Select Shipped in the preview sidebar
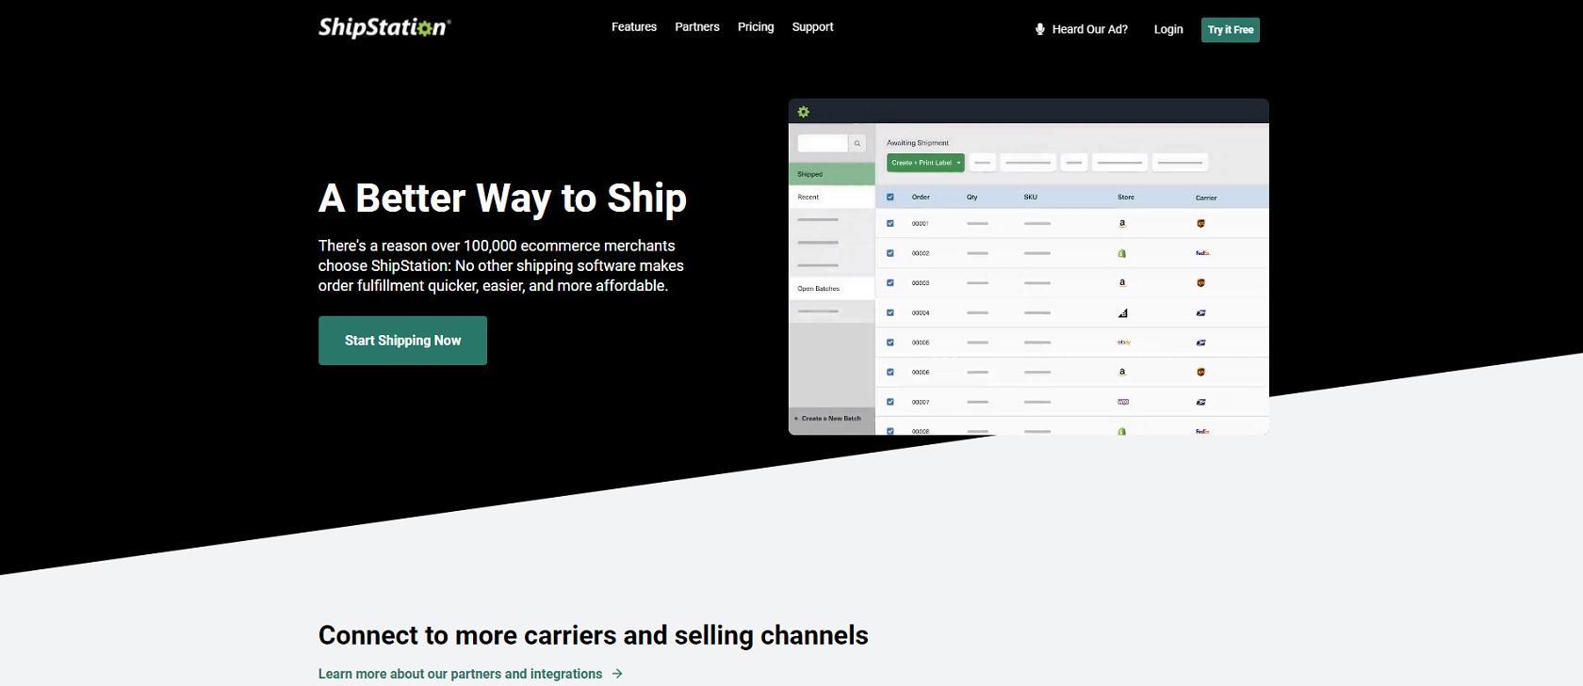 (832, 174)
